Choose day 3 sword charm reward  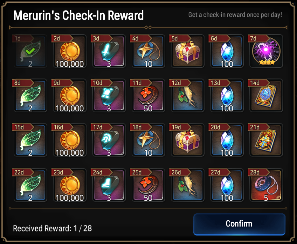pos(109,51)
